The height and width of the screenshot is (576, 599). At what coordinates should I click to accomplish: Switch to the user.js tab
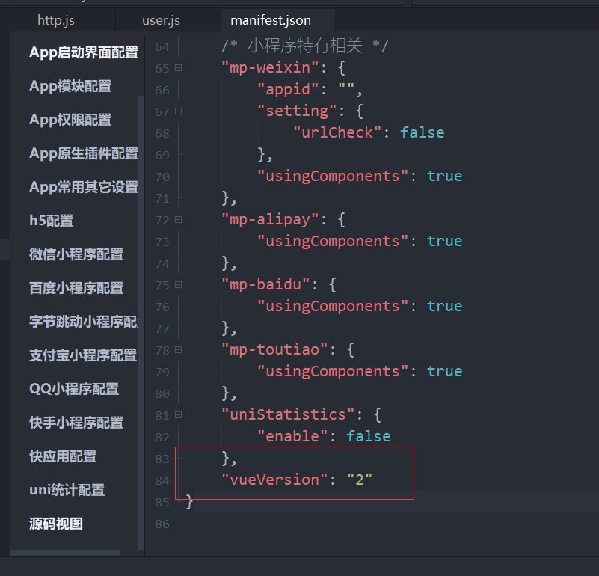pyautogui.click(x=161, y=20)
